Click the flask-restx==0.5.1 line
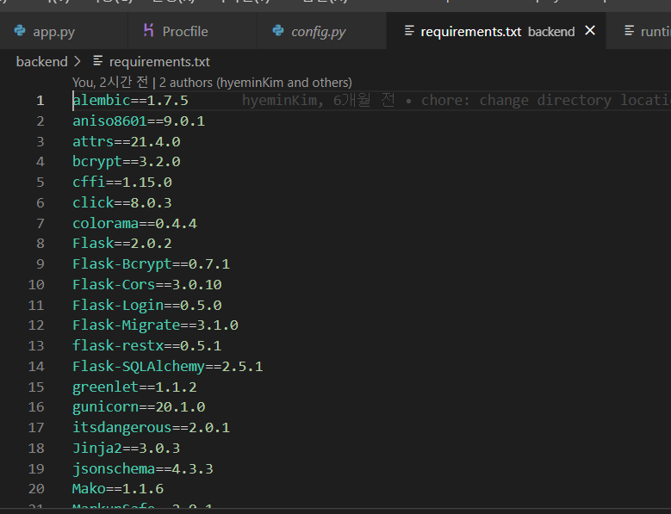Image resolution: width=671 pixels, height=514 pixels. (146, 345)
